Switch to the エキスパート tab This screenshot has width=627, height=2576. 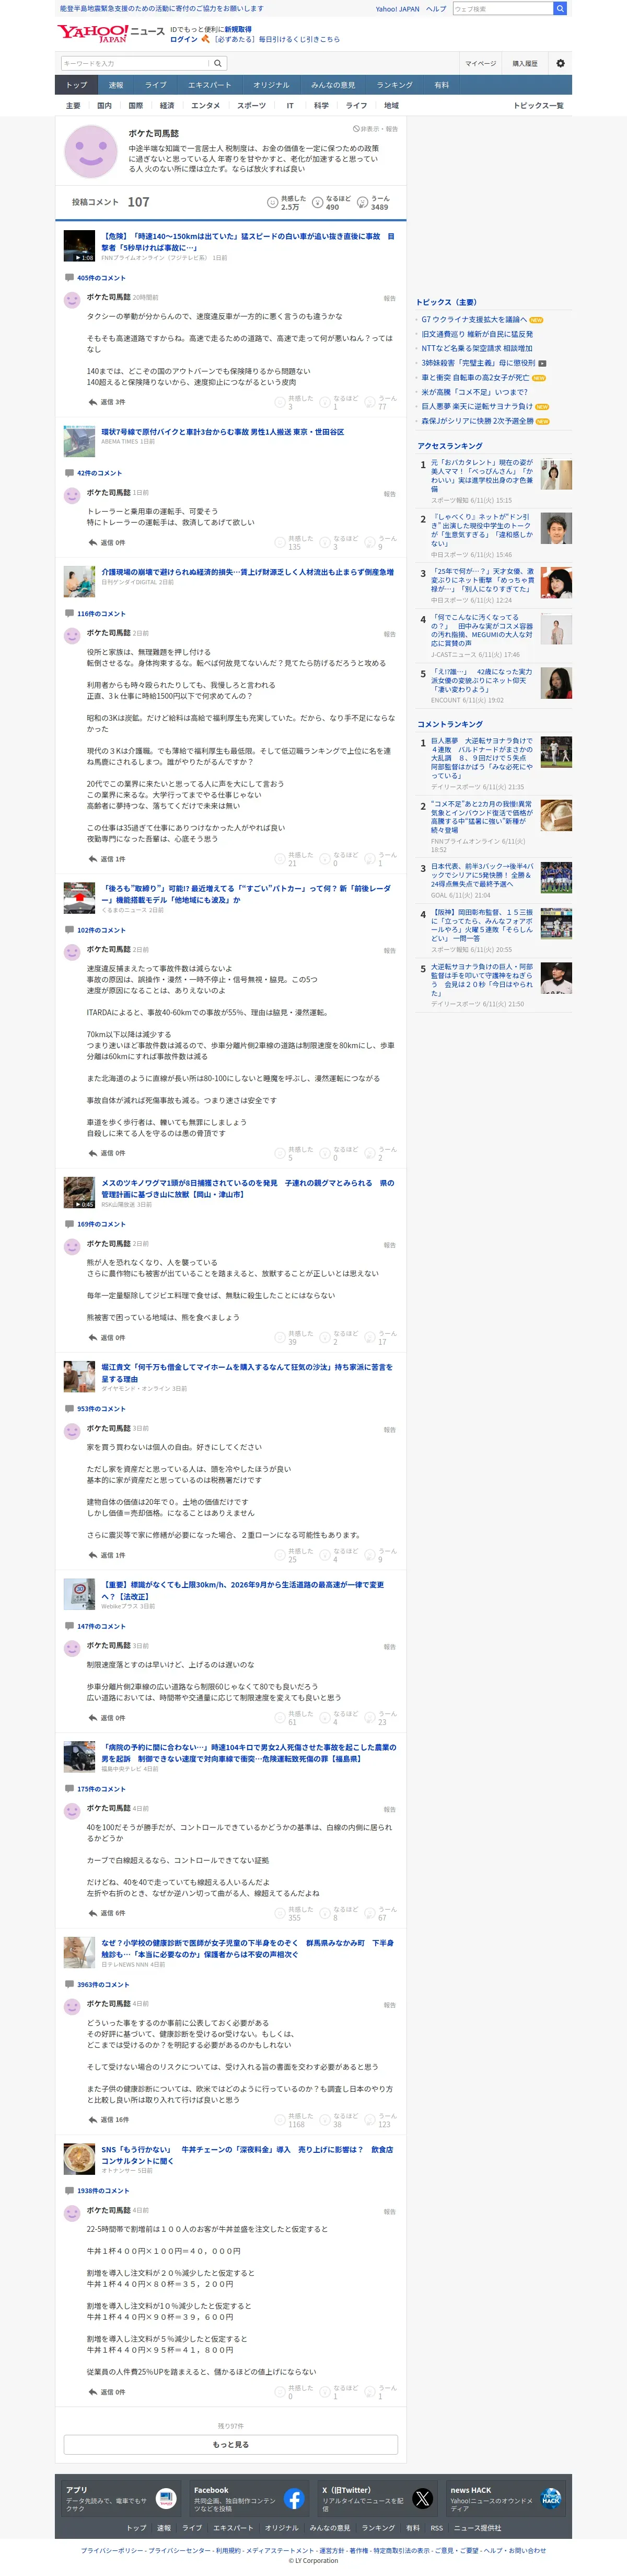point(210,85)
